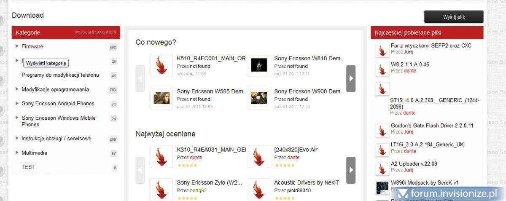Open Far z wtyczkami SEFP2 oraz CXC
The image size is (506, 201).
(431, 46)
